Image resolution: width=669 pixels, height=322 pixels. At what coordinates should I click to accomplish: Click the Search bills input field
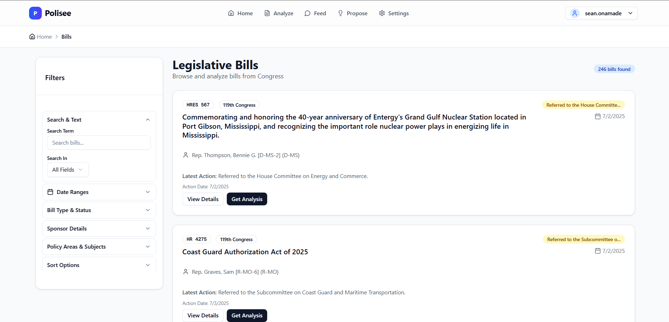(99, 143)
